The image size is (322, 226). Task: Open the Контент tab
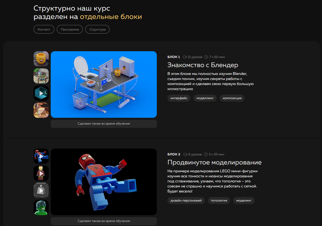click(44, 29)
